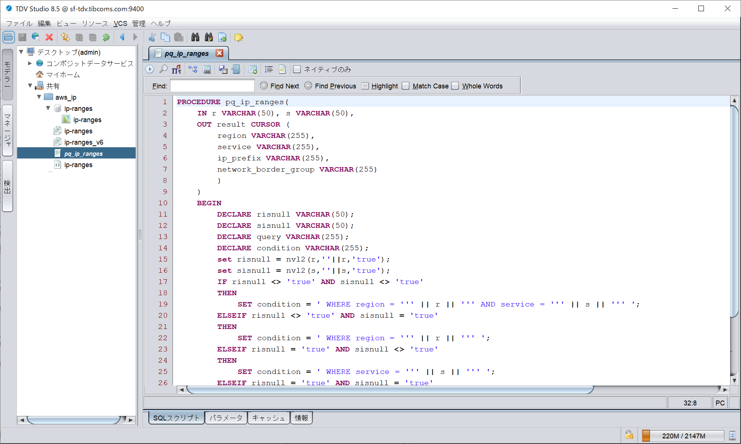Image resolution: width=741 pixels, height=444 pixels.
Task: Click the save-as disk icon in the editor toolbar
Action: point(223,69)
